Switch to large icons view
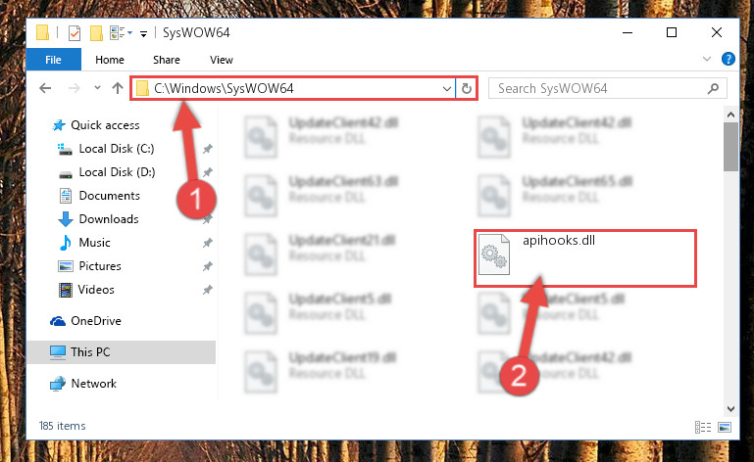Viewport: 754px width, 462px height. (x=725, y=427)
